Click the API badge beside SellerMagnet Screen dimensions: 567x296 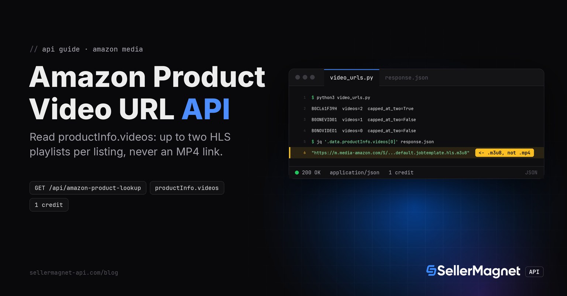pyautogui.click(x=534, y=272)
